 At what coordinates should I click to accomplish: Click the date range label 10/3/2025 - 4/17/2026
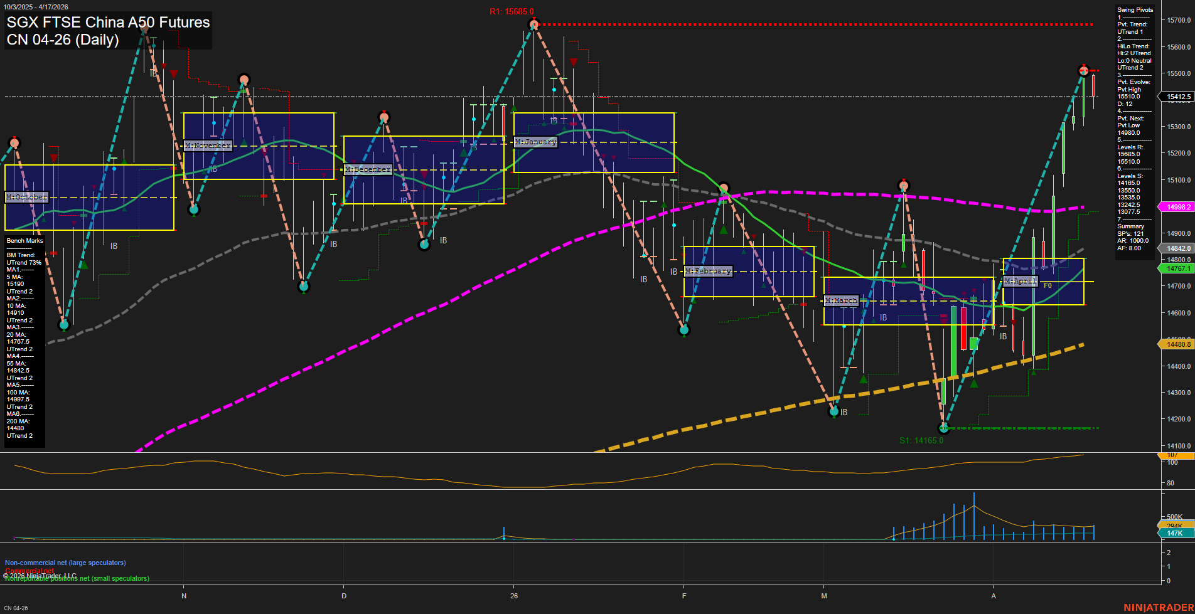point(36,6)
